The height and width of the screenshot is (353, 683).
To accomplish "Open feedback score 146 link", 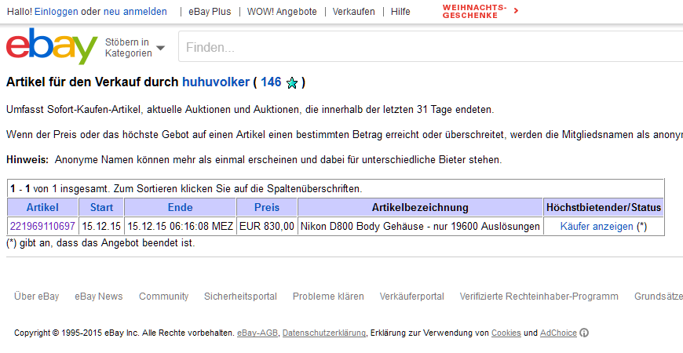I will click(x=271, y=82).
